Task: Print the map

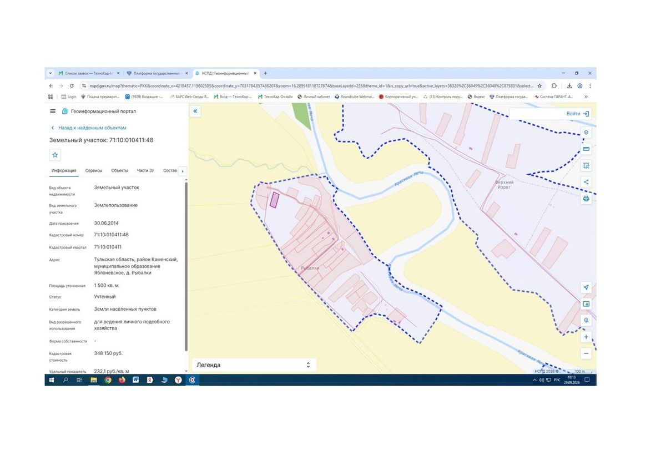Action: click(586, 199)
